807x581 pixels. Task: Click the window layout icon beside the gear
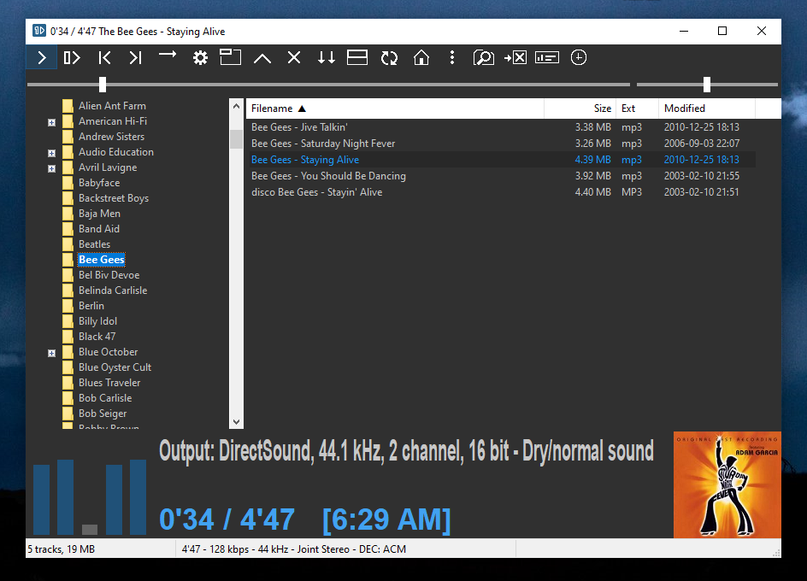point(231,56)
